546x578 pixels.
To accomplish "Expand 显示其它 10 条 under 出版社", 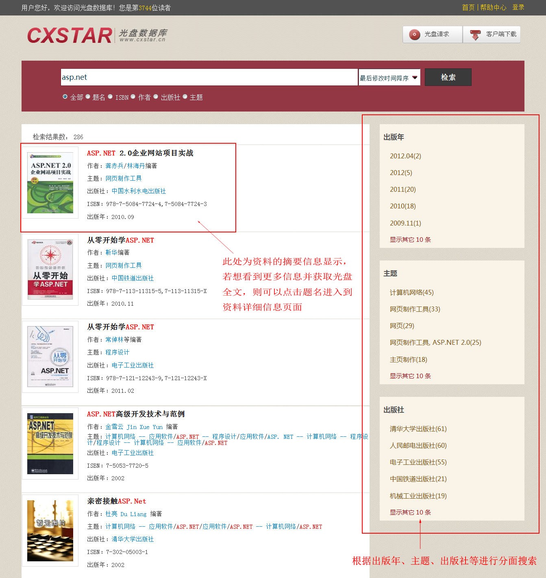I will (410, 512).
